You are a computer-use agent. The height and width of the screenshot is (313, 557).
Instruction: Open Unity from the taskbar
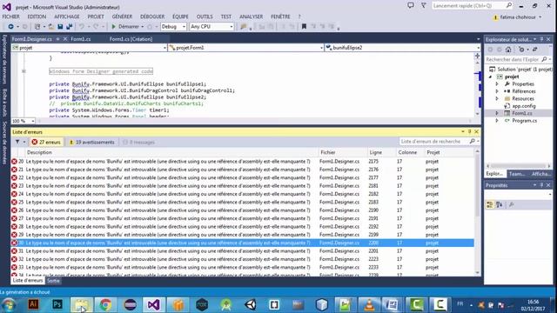(250, 304)
